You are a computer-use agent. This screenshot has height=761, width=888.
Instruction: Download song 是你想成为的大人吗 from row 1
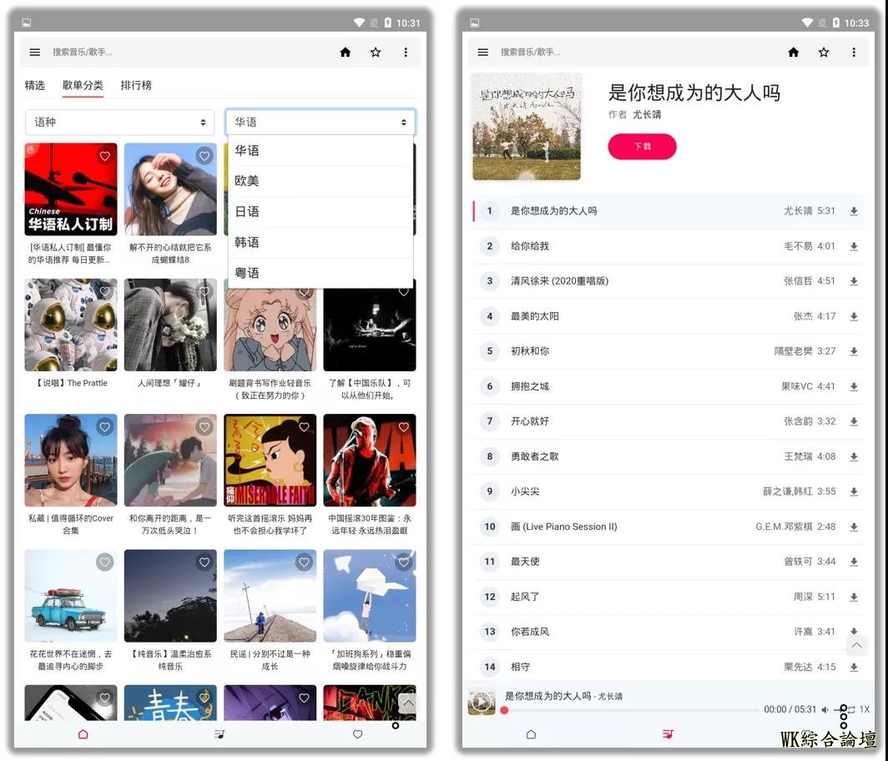click(x=854, y=211)
